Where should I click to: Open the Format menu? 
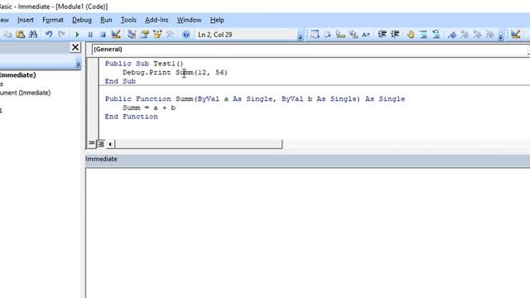(x=53, y=20)
